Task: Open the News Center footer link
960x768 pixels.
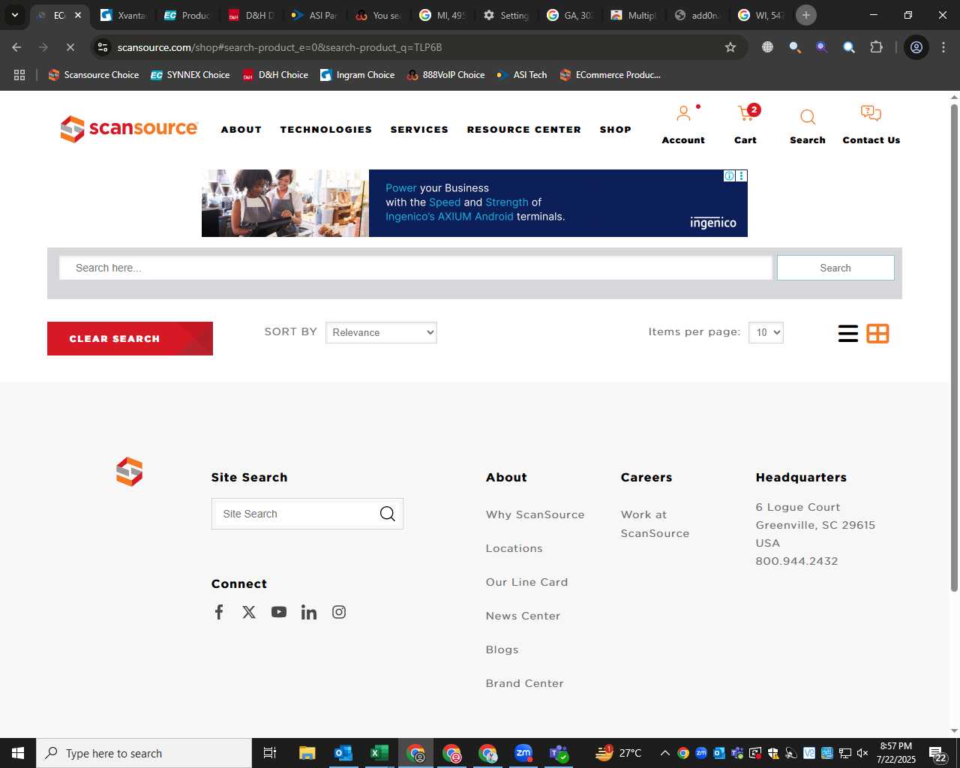Action: click(x=523, y=616)
